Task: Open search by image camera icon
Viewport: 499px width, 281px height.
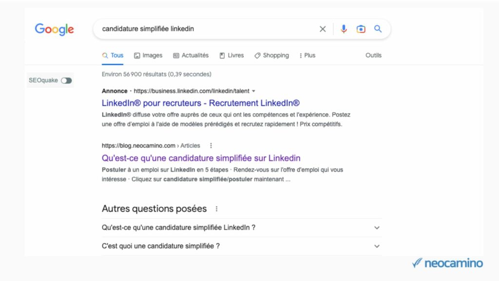Action: pos(361,29)
